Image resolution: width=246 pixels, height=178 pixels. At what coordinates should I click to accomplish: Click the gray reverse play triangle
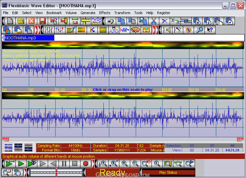click(x=53, y=164)
